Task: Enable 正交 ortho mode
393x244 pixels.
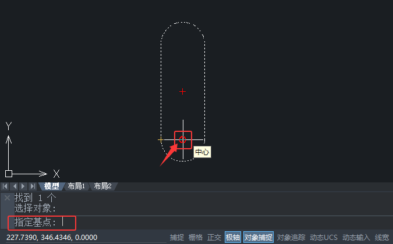Action: pyautogui.click(x=214, y=237)
